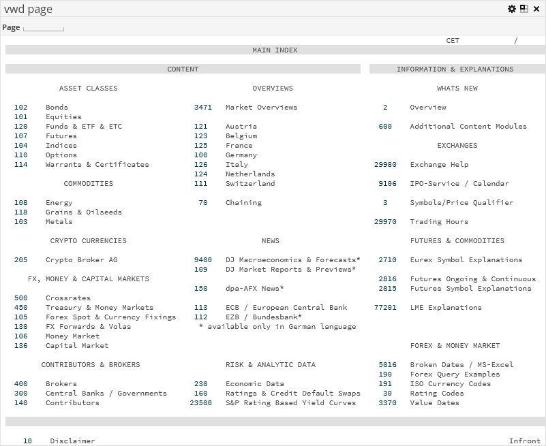Close the vwd page panel
546x446 pixels.
pos(536,9)
